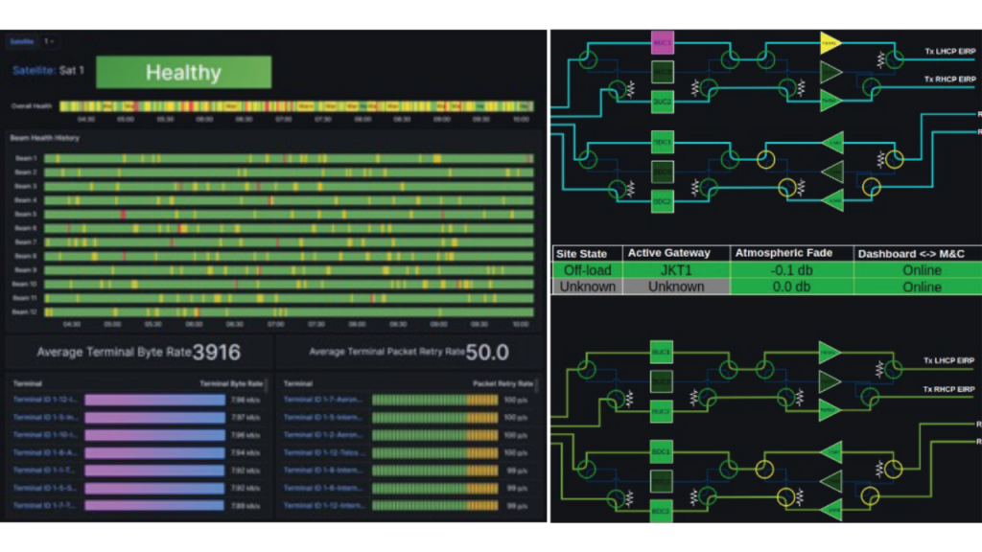This screenshot has height=552, width=982.
Task: Select the top LNA triangle in lower diagram
Action: (x=832, y=452)
